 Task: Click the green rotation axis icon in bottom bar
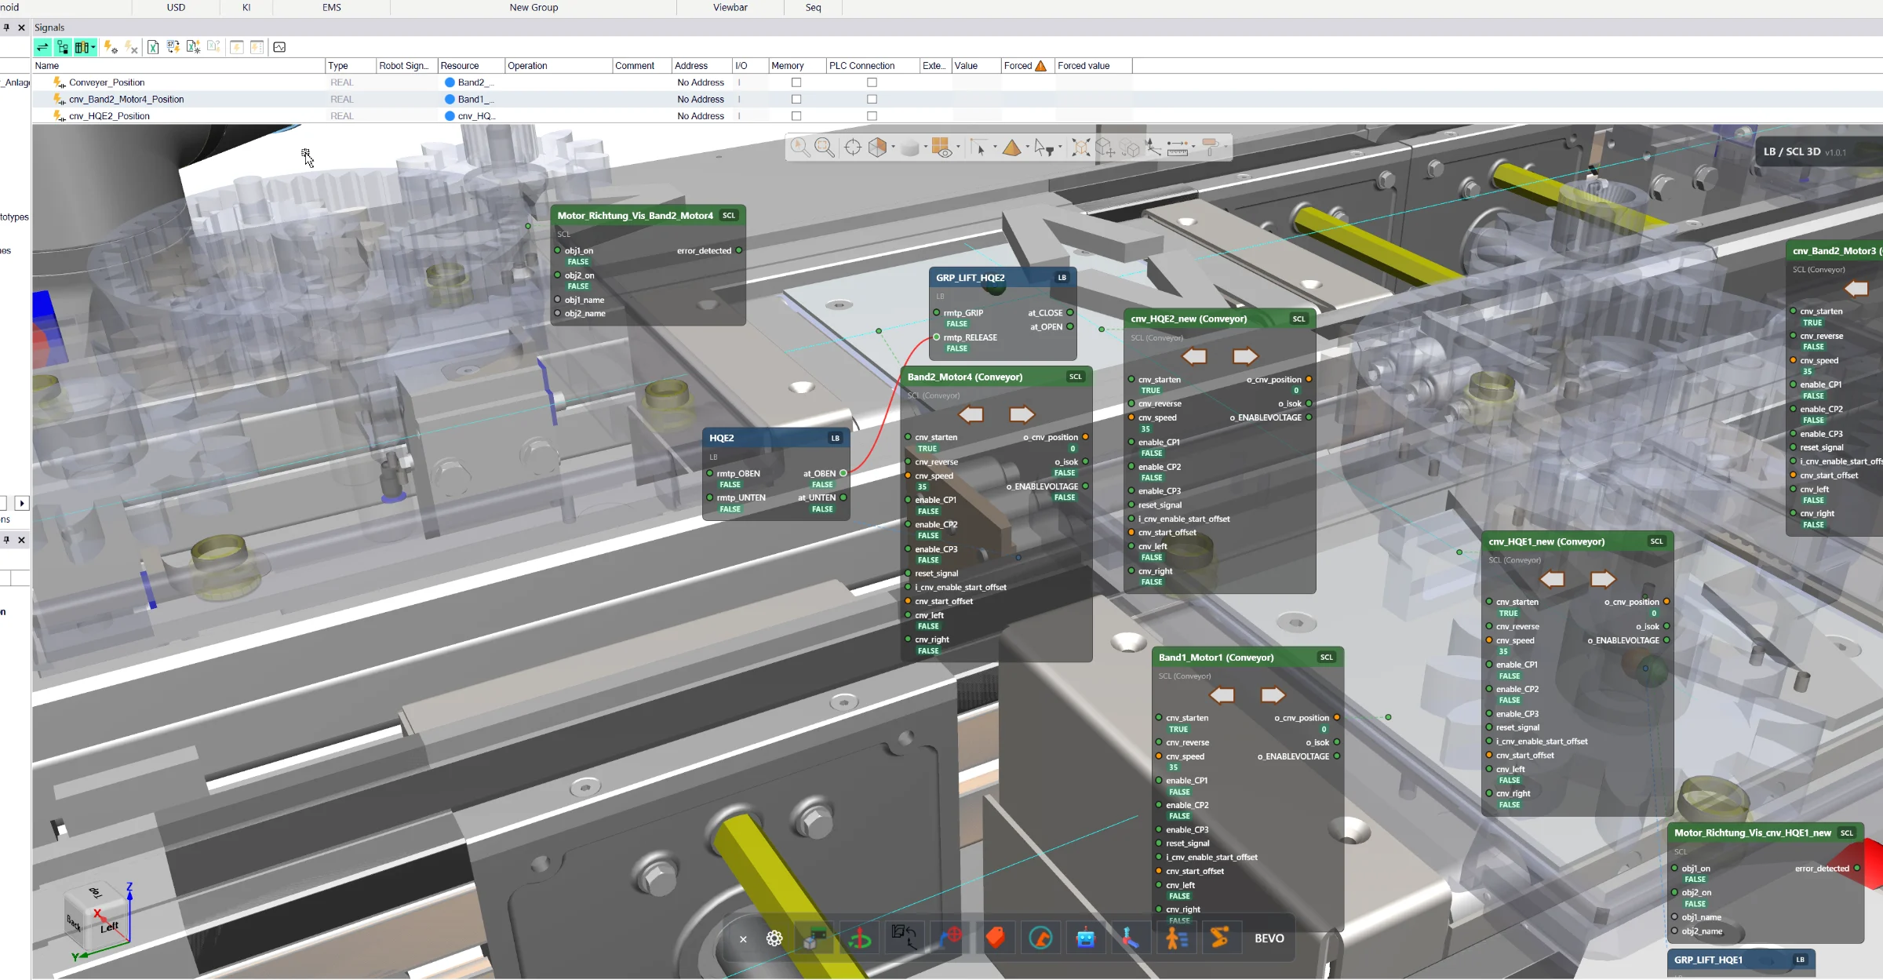[860, 938]
